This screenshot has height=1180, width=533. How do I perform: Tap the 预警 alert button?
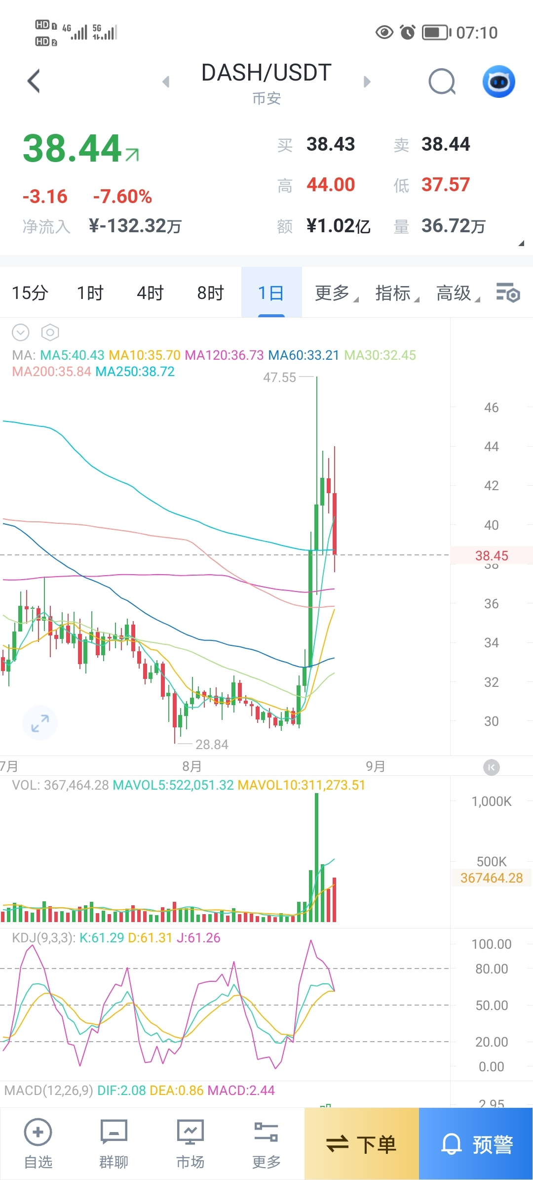[x=476, y=1143]
